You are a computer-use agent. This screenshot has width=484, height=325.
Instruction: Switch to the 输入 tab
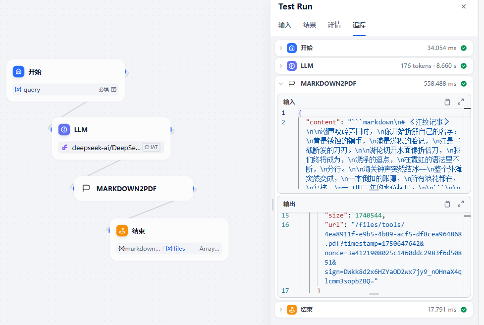pos(284,25)
